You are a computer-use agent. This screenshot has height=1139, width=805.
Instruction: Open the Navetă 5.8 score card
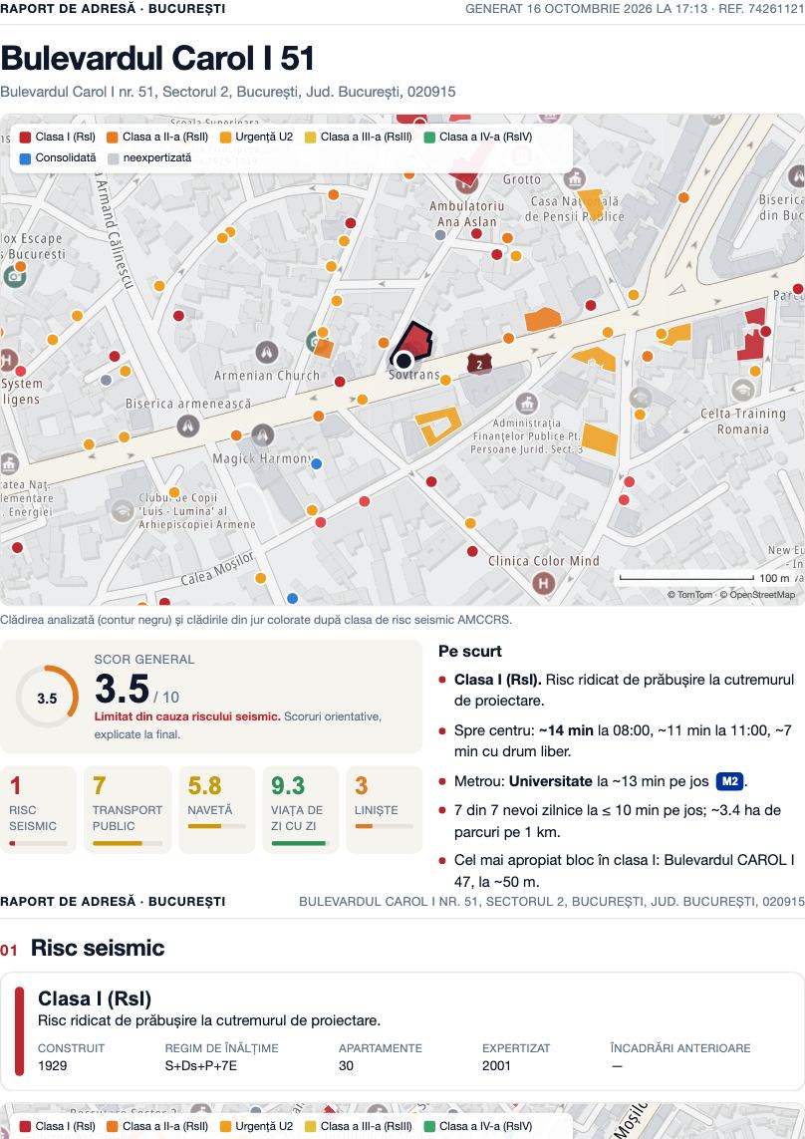[217, 809]
